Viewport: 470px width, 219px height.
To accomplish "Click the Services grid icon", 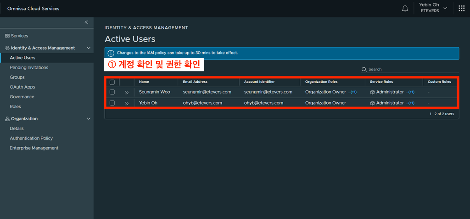I will pyautogui.click(x=7, y=36).
